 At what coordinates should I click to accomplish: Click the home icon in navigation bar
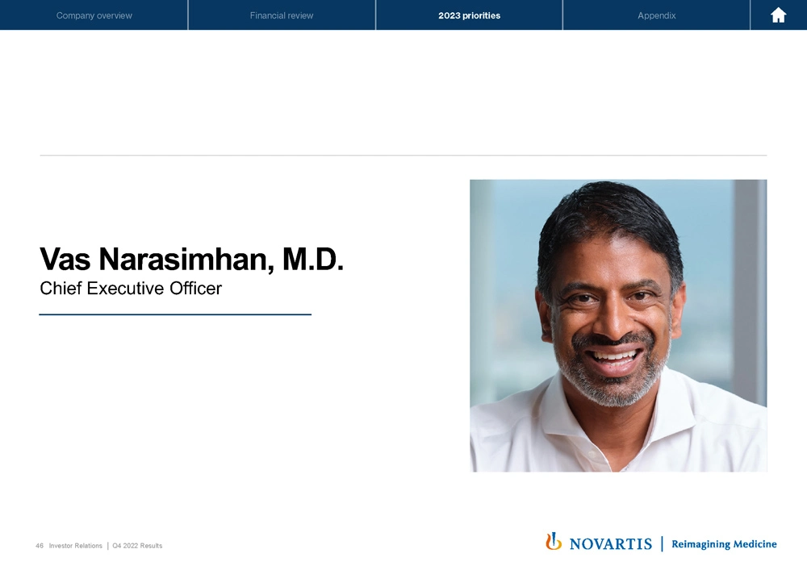tap(778, 15)
